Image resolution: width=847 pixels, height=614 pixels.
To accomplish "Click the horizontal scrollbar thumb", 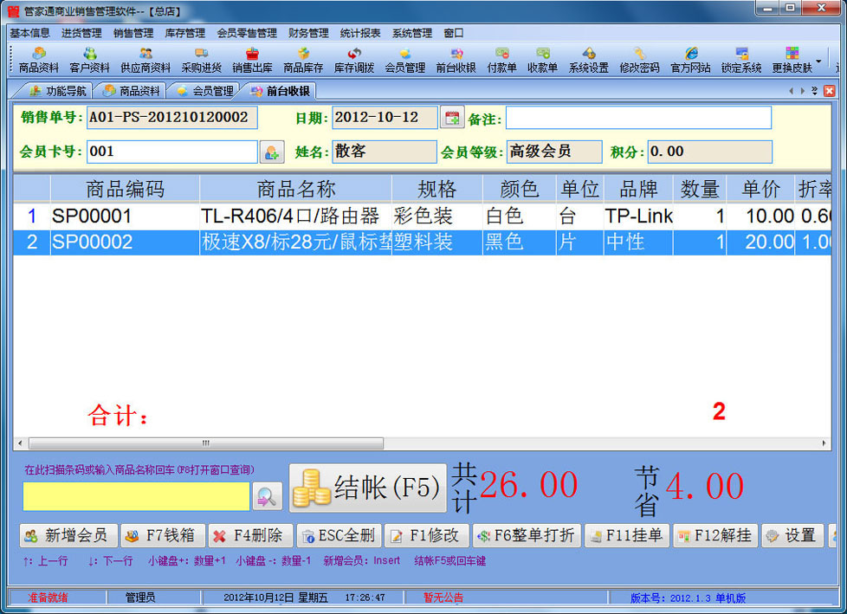I will pyautogui.click(x=206, y=443).
